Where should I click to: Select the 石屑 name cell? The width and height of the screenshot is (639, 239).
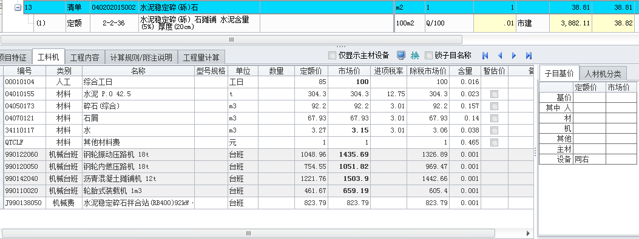[138, 118]
